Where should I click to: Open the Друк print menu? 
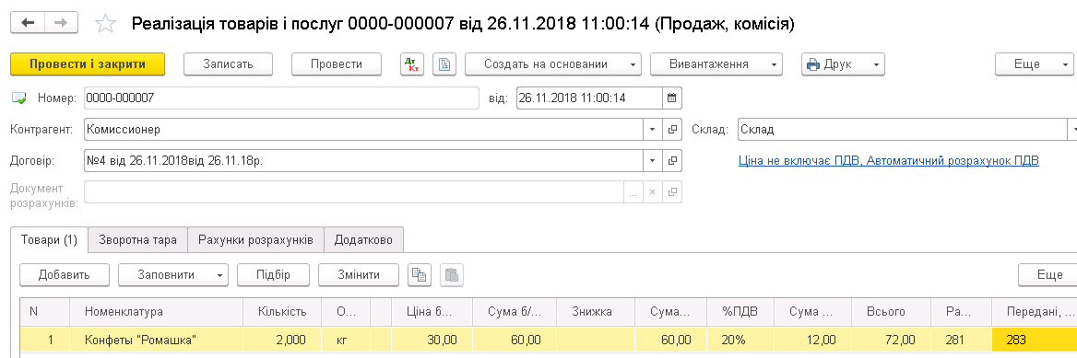pyautogui.click(x=843, y=64)
